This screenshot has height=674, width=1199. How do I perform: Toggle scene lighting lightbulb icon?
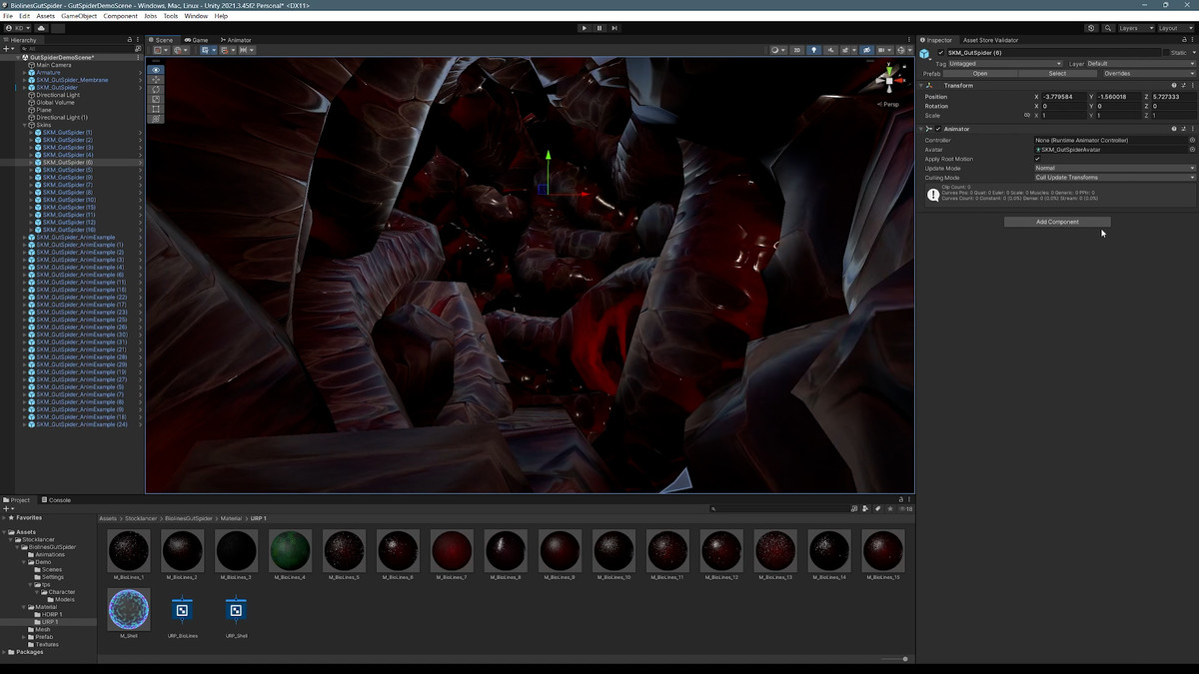point(813,50)
